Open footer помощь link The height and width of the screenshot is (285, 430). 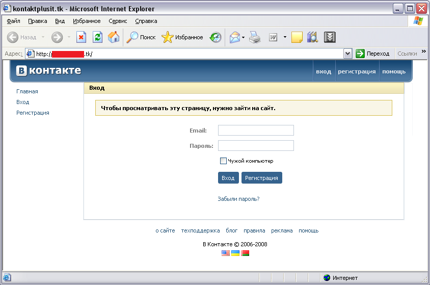(x=309, y=230)
